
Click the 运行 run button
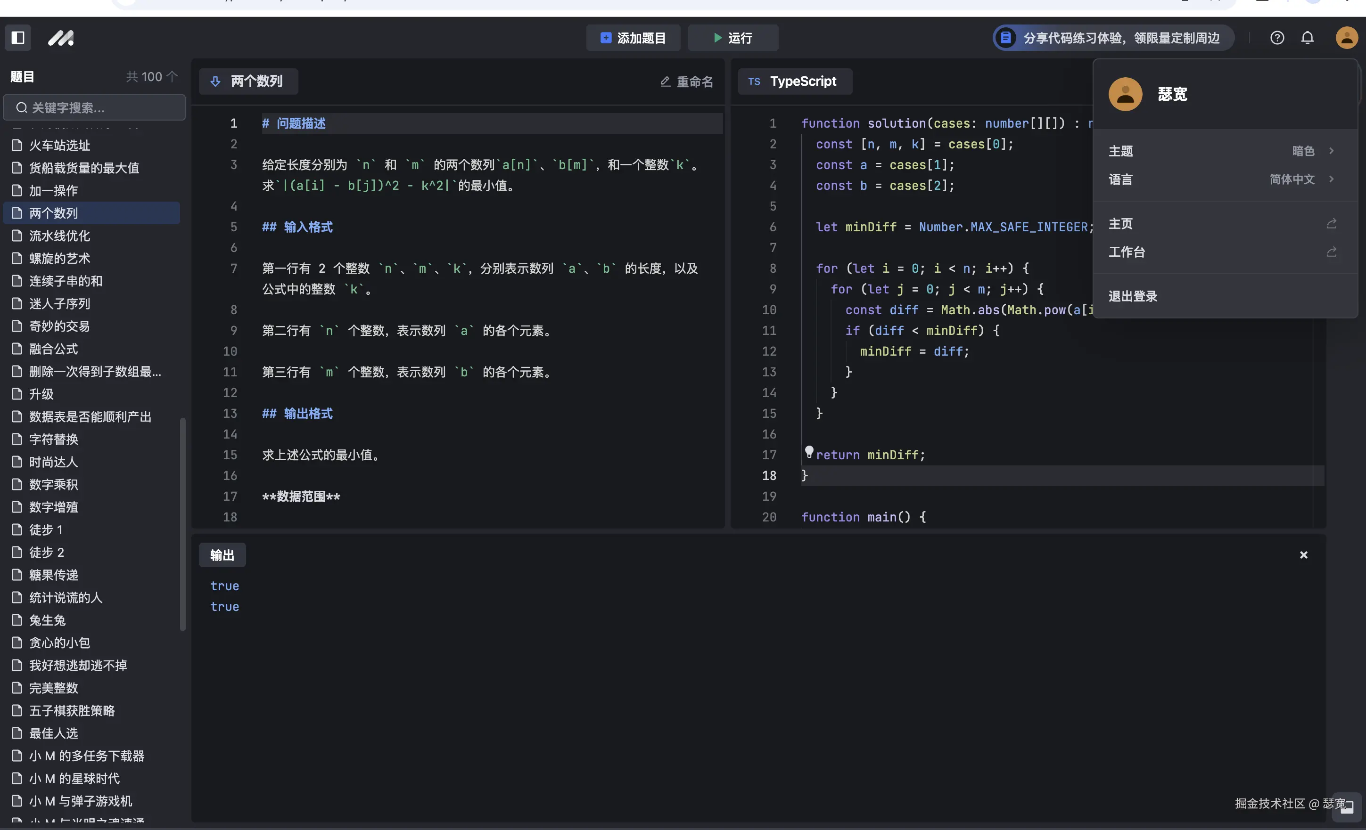pyautogui.click(x=732, y=38)
